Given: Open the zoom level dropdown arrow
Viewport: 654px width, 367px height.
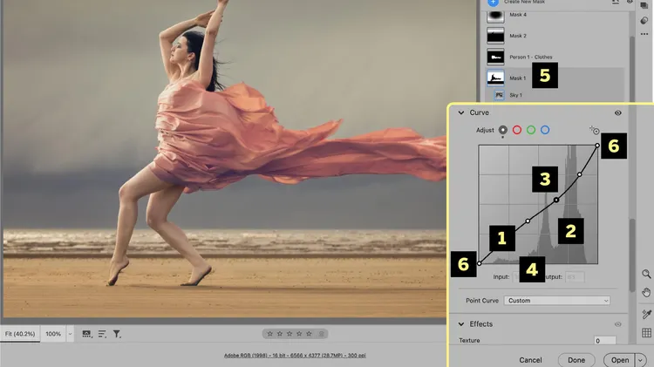Looking at the screenshot, I should 70,334.
